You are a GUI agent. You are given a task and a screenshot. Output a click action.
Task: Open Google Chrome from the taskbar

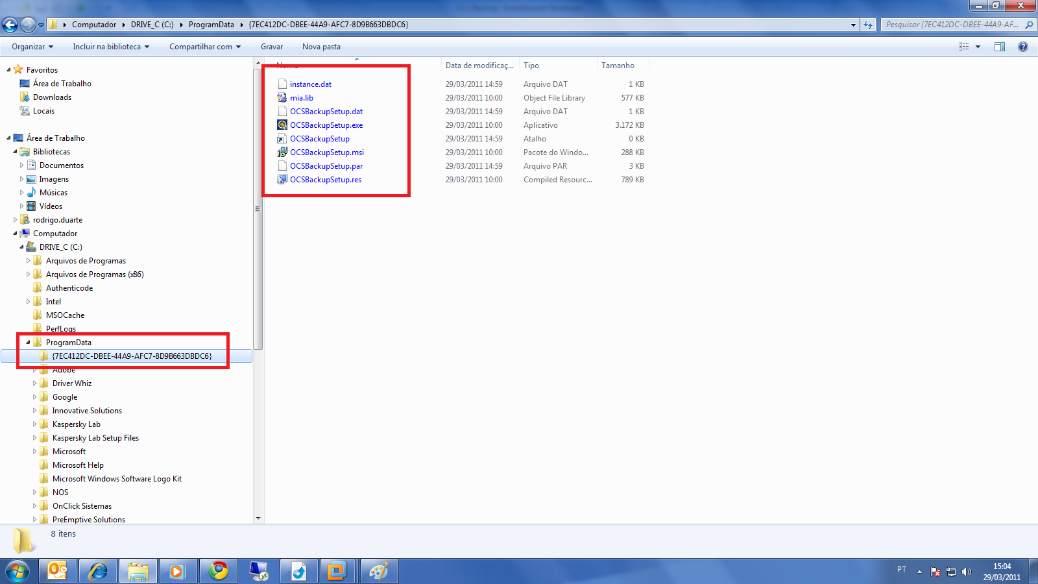pos(219,571)
